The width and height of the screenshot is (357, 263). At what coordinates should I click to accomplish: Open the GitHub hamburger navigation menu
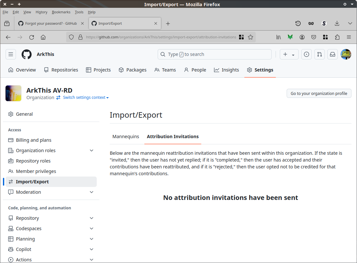11,54
